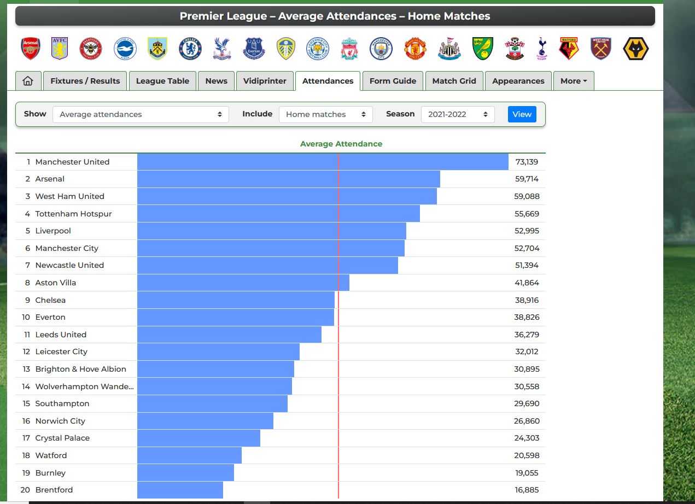Viewport: 695px width, 504px height.
Task: Select the Chelsea club badge
Action: pyautogui.click(x=190, y=49)
